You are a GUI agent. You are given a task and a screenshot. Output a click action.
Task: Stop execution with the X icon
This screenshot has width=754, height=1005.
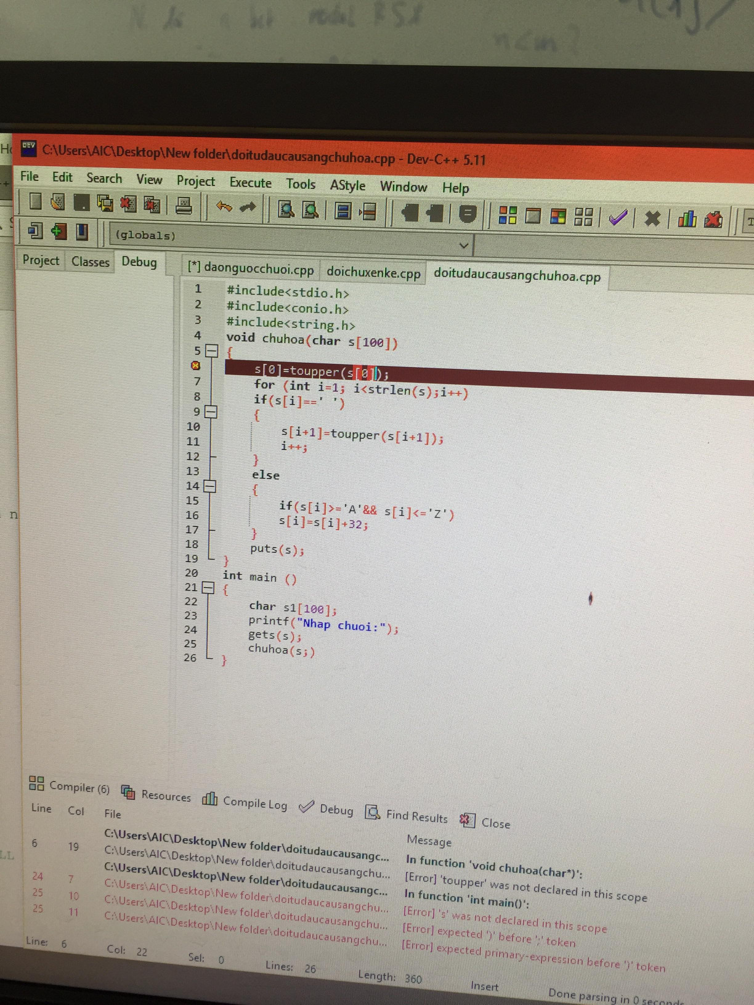point(652,218)
